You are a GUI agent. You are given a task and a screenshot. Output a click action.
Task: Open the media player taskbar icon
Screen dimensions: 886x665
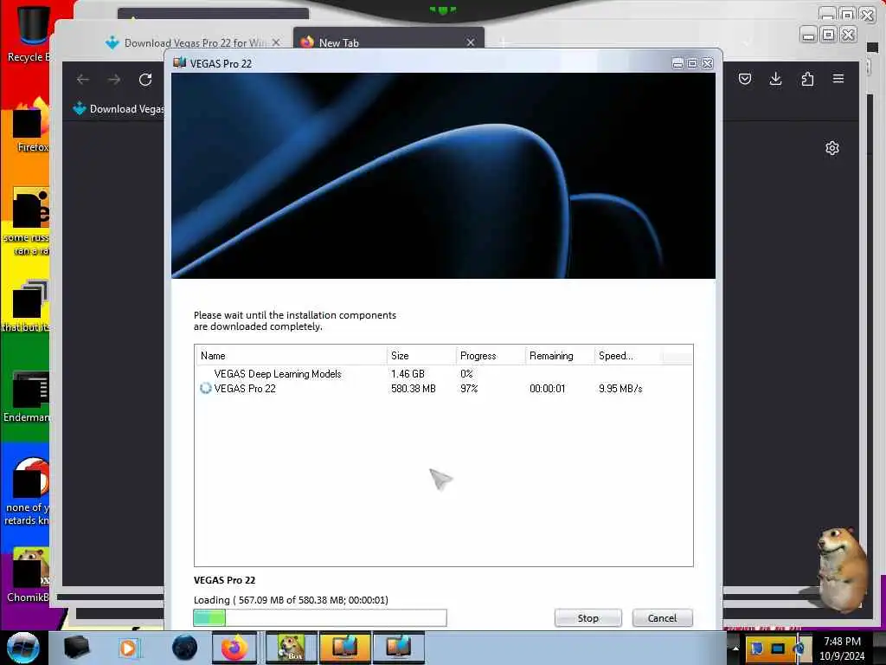point(128,648)
